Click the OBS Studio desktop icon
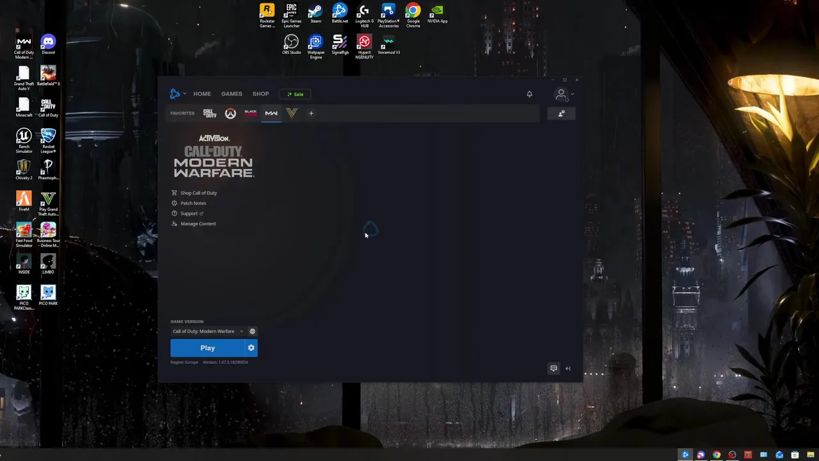 coord(291,44)
